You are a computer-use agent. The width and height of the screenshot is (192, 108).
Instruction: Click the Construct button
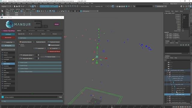click(8, 34)
